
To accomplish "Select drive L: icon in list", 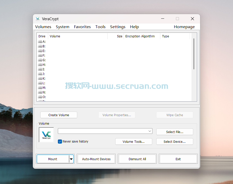I will [40, 83].
